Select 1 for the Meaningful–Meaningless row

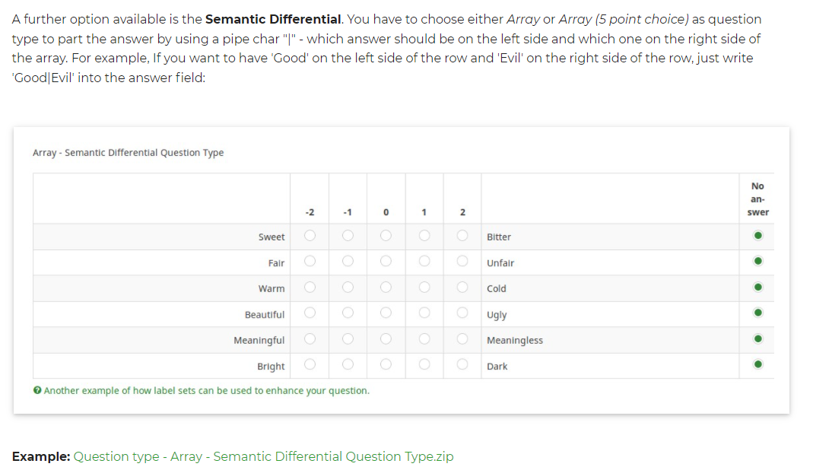point(424,340)
